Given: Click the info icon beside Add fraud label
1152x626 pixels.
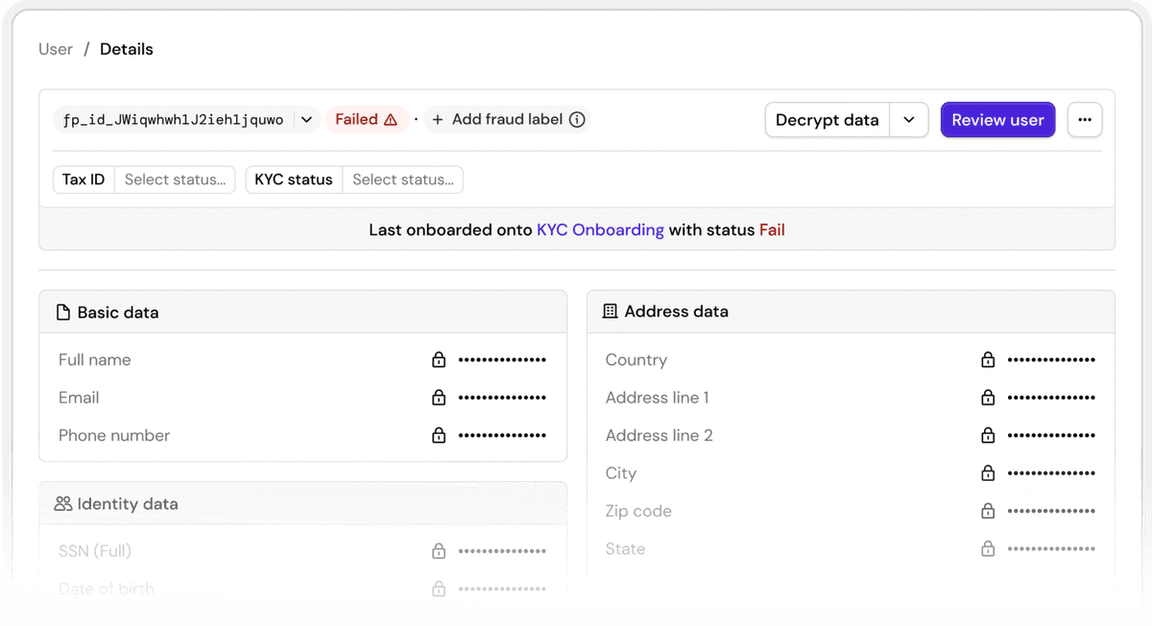Looking at the screenshot, I should coord(577,120).
